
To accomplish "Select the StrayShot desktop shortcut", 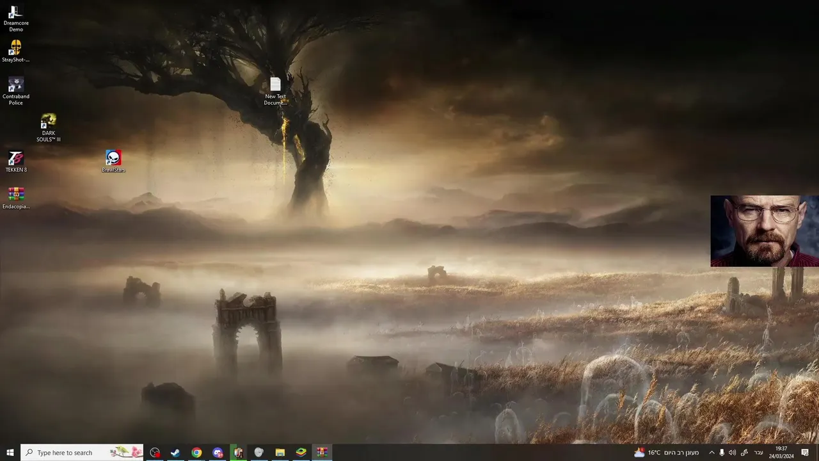I will coord(16,52).
